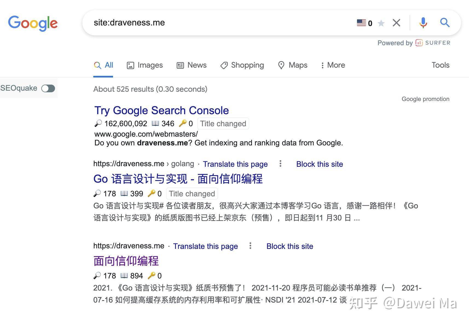Click Translate this page for homepage result
469x322 pixels.
(205, 246)
